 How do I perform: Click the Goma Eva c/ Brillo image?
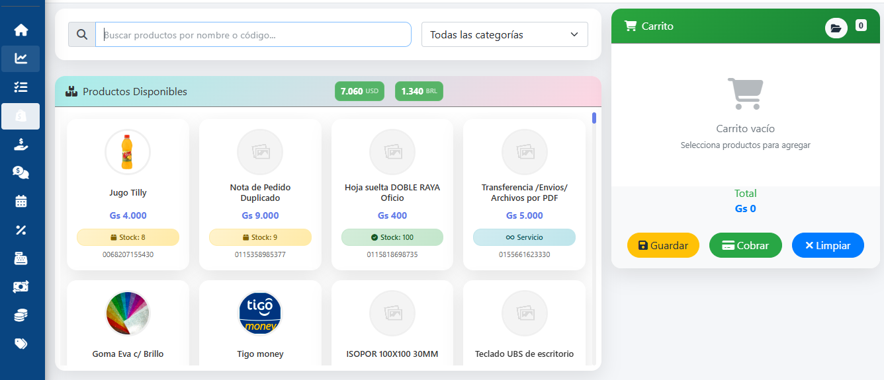[x=128, y=313]
